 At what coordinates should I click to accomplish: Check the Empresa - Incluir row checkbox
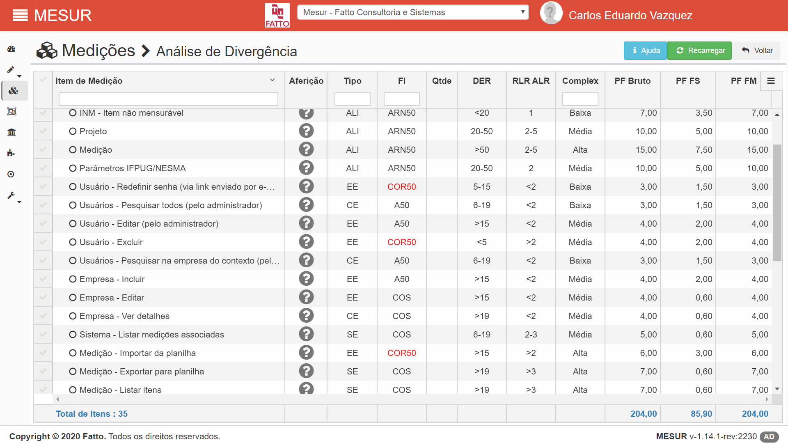tap(43, 279)
